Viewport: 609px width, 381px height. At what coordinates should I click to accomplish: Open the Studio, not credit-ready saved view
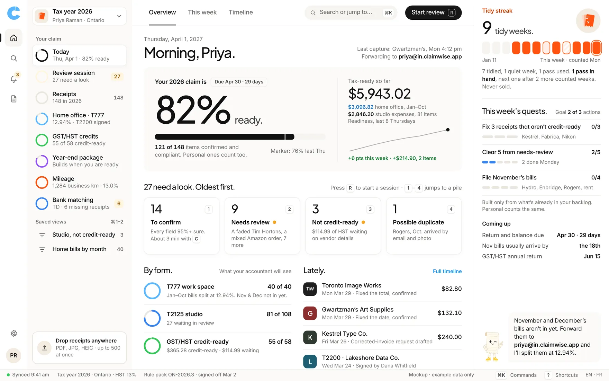pos(80,235)
